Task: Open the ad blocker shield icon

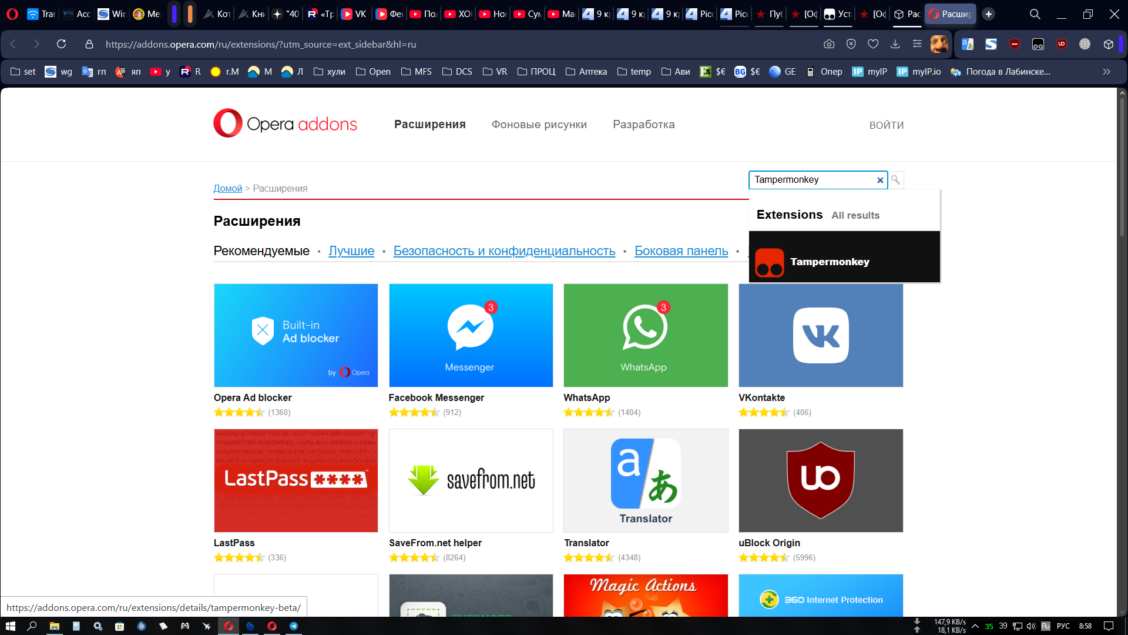Action: coord(851,44)
